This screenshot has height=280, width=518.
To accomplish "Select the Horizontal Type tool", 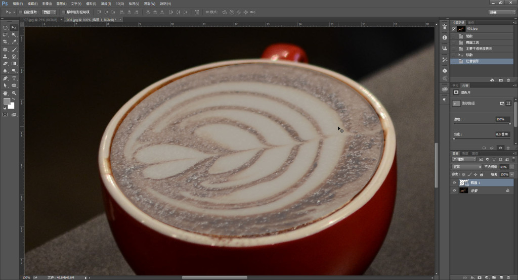I will [x=14, y=78].
